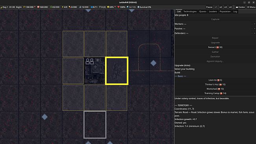
Task: Click the 0/200 resource counter
Action: click(73, 7)
